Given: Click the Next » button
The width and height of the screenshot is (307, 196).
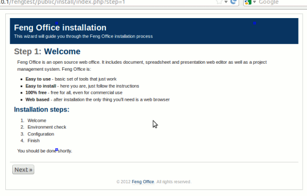Looking at the screenshot, I should click(x=23, y=169).
